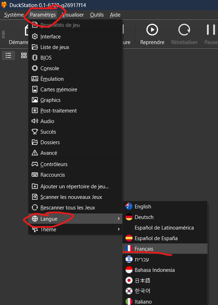
Task: Click the Thème paint roller icon
Action: coord(35,230)
